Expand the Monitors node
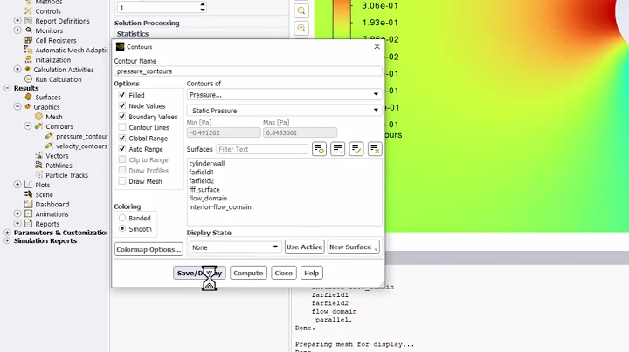The height and width of the screenshot is (352, 629). click(17, 30)
